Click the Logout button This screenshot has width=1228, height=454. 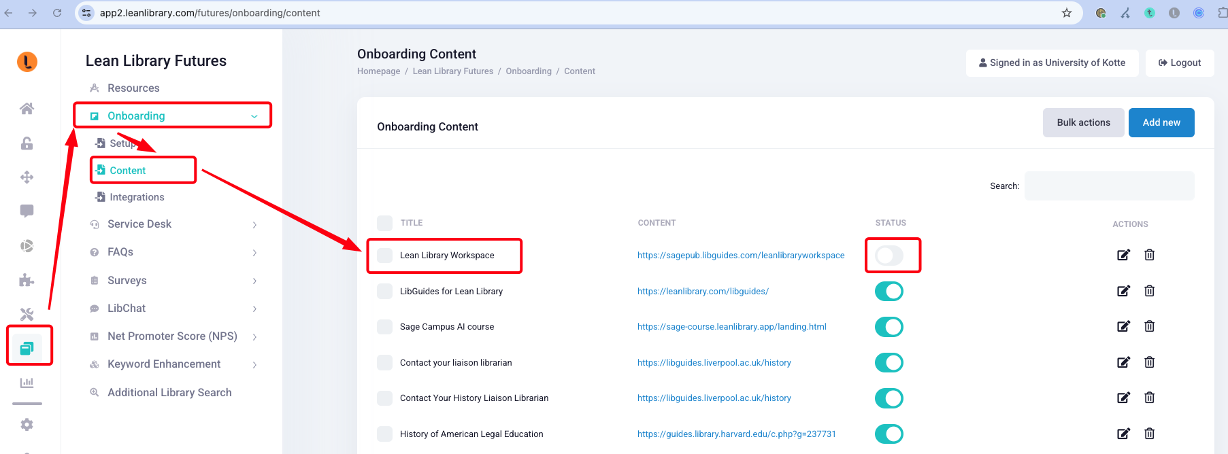1180,63
